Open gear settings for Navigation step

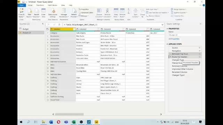(200, 51)
